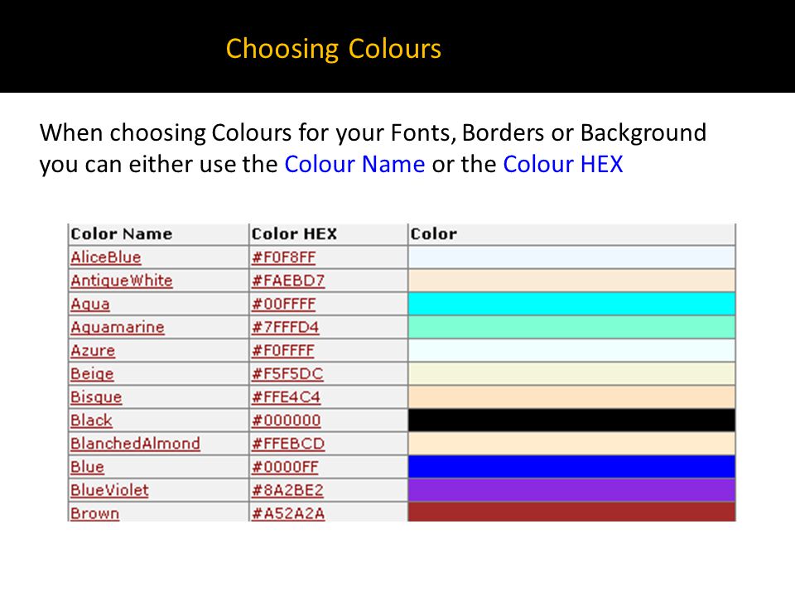Click the #0000FF hex link

tap(285, 467)
